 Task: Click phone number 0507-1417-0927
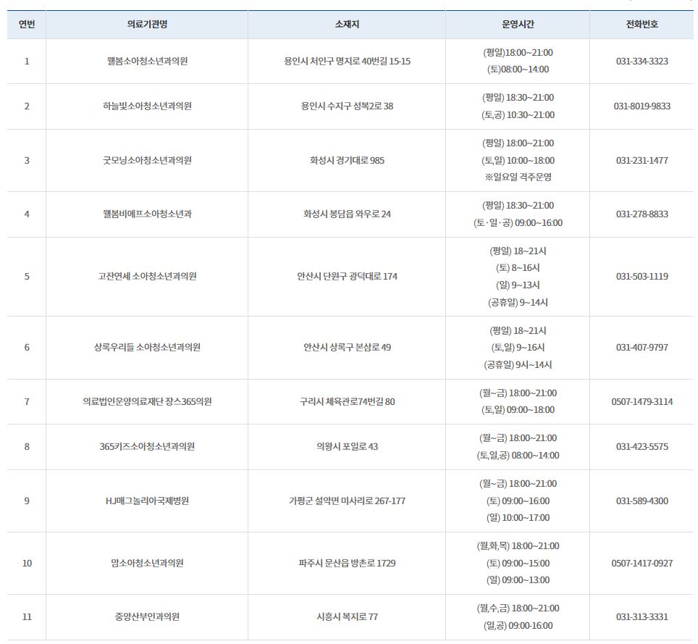pyautogui.click(x=642, y=563)
